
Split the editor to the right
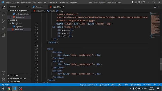155,7
